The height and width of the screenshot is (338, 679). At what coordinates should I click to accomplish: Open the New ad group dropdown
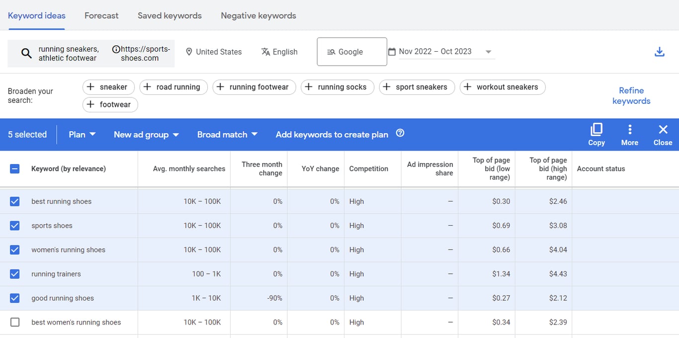click(x=146, y=134)
